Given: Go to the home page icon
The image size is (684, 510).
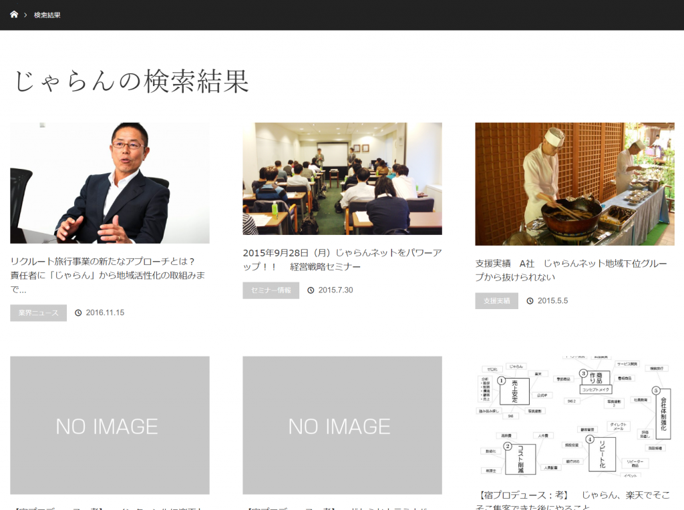Looking at the screenshot, I should (14, 15).
